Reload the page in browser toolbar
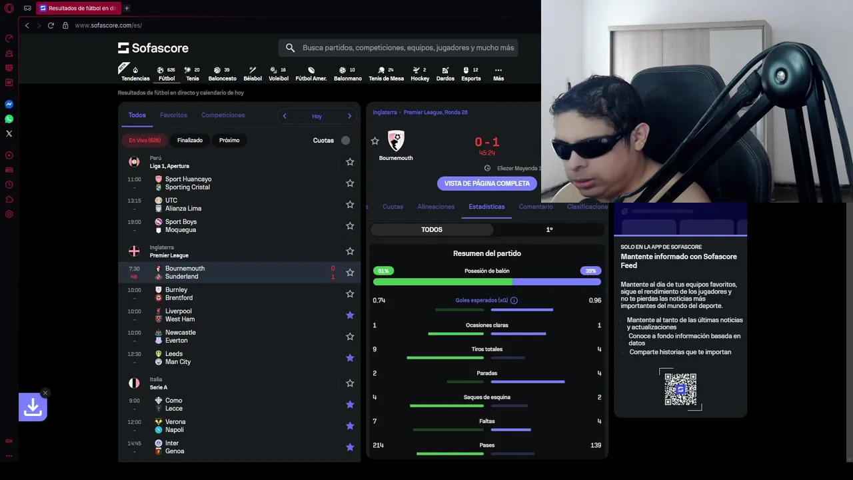Image resolution: width=853 pixels, height=480 pixels. tap(51, 25)
